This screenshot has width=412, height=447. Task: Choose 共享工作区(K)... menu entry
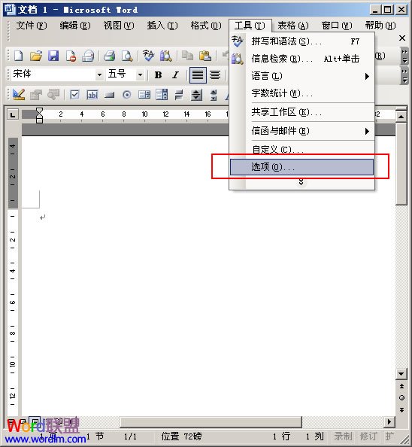tap(301, 112)
